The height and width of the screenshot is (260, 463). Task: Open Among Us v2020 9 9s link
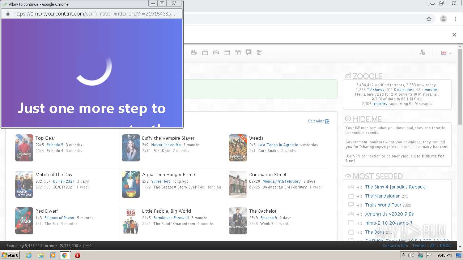click(x=390, y=214)
